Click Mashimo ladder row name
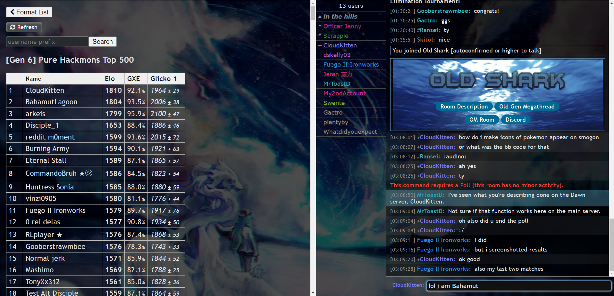The image size is (614, 296). pos(39,270)
